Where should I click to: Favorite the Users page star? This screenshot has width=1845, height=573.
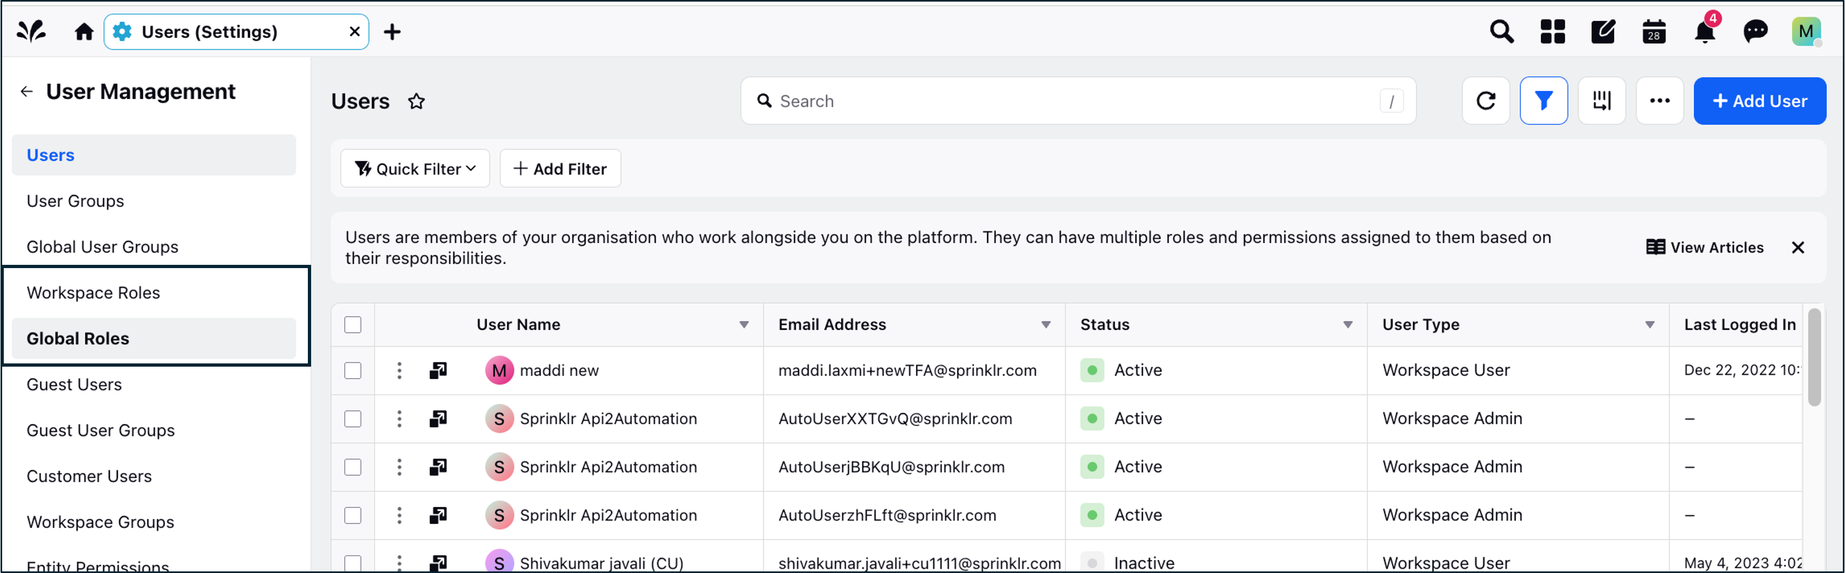click(x=416, y=102)
